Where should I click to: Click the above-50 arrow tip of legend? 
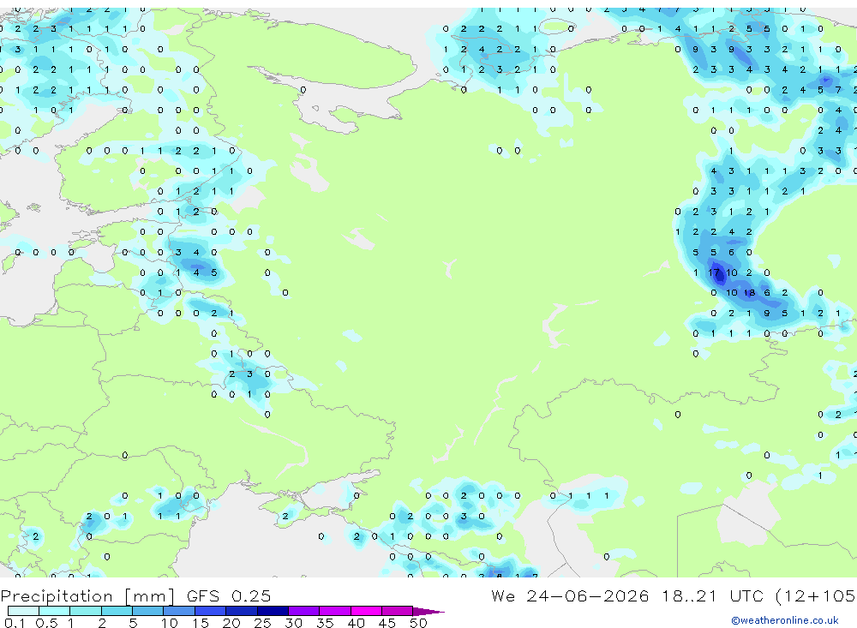point(428,612)
